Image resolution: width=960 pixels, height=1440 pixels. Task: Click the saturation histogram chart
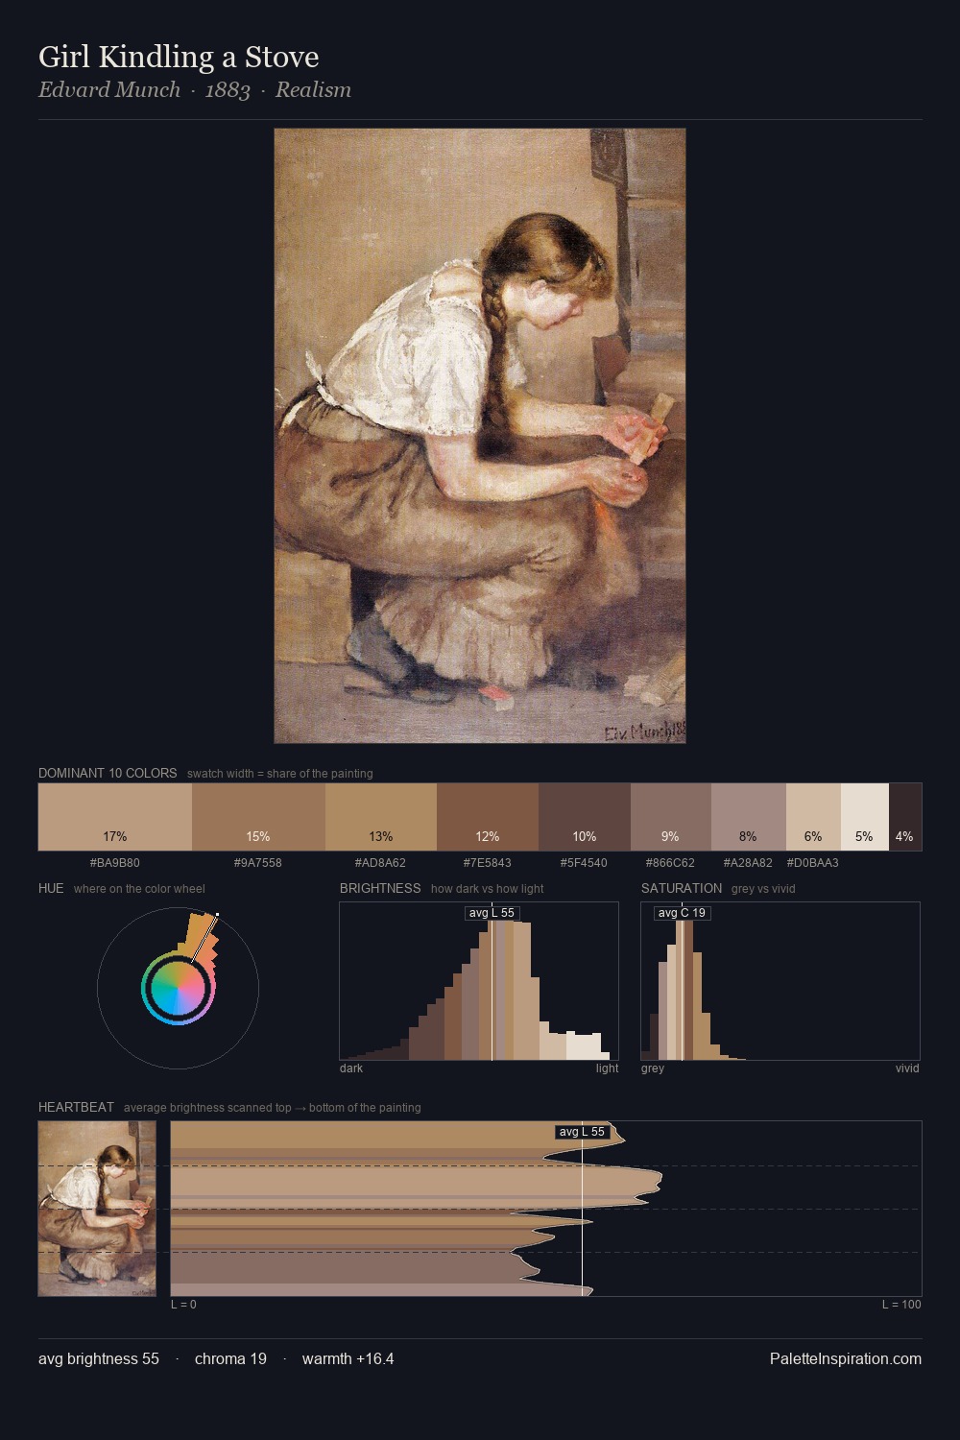tap(780, 981)
